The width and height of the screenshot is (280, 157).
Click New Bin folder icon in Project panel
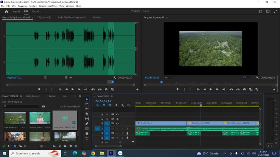tap(65, 146)
